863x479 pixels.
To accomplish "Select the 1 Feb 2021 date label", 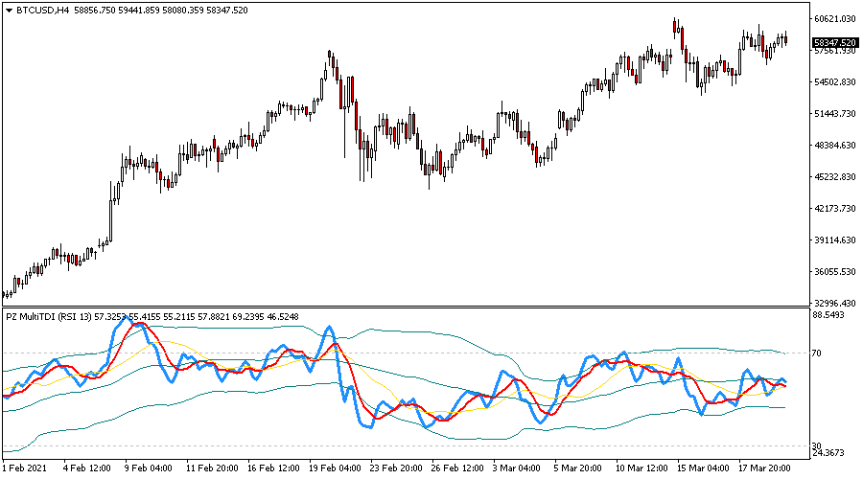I will tap(26, 468).
